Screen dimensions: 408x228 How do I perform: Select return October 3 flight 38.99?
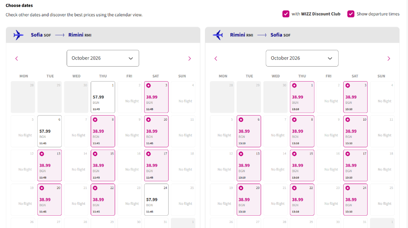[355, 97]
